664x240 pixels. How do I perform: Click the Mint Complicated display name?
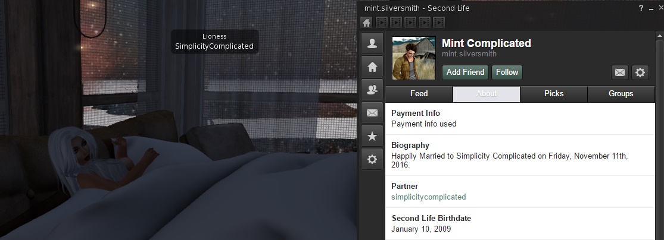coord(486,43)
